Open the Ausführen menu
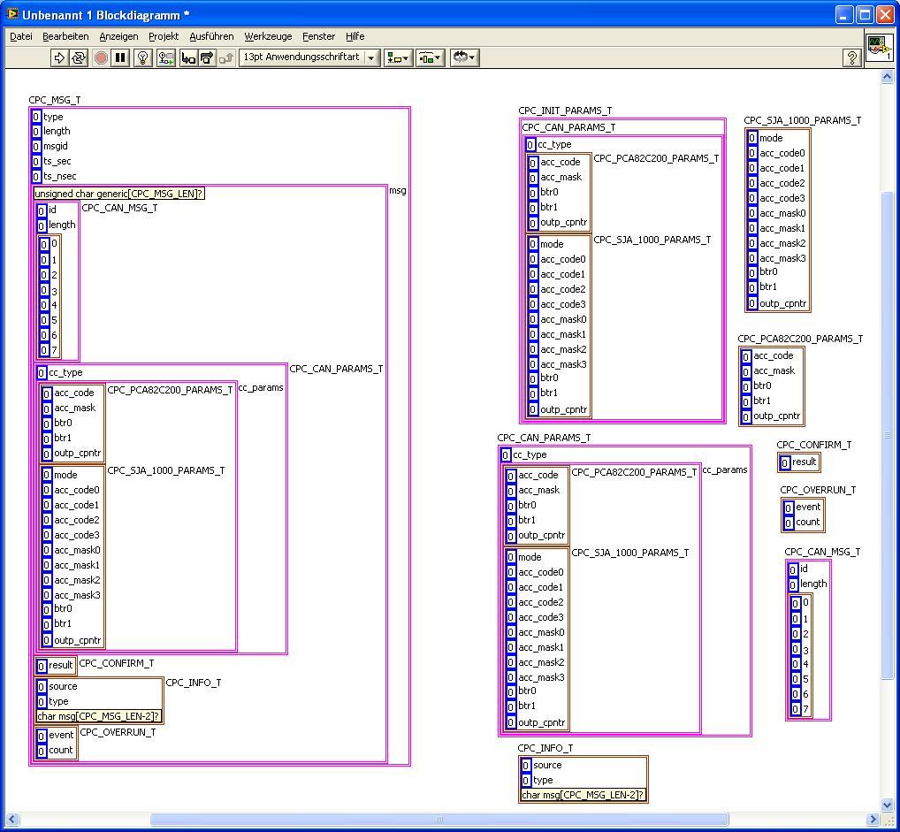This screenshot has height=832, width=900. [x=211, y=36]
